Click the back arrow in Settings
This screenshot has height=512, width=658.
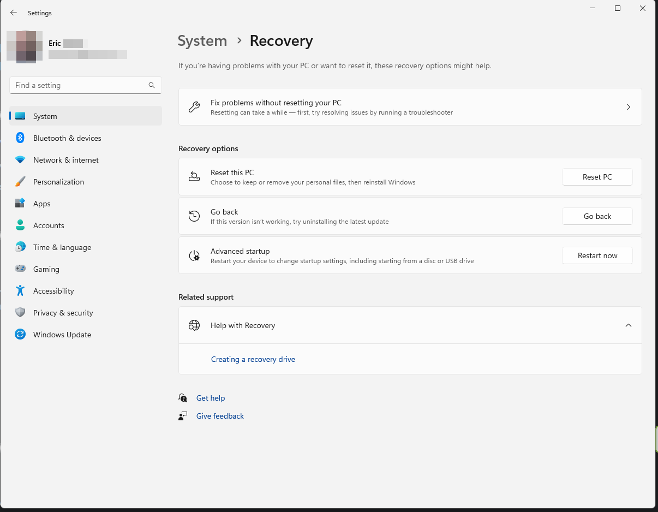click(13, 13)
